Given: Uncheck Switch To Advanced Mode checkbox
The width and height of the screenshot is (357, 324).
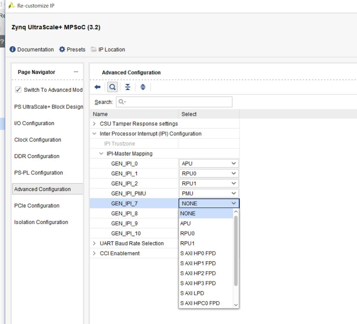Looking at the screenshot, I should coord(18,90).
